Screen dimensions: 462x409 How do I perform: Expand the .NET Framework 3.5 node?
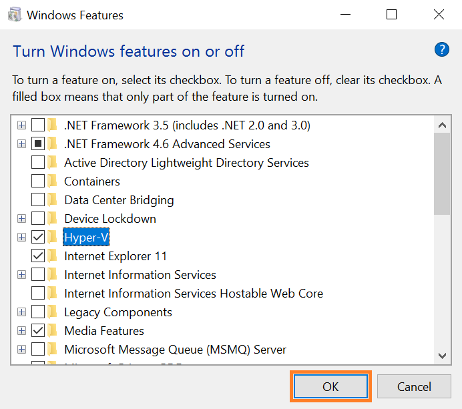coord(21,125)
